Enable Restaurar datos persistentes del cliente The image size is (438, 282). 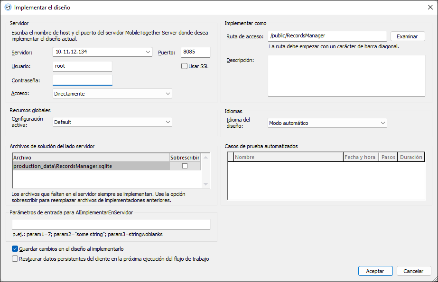tap(15, 259)
